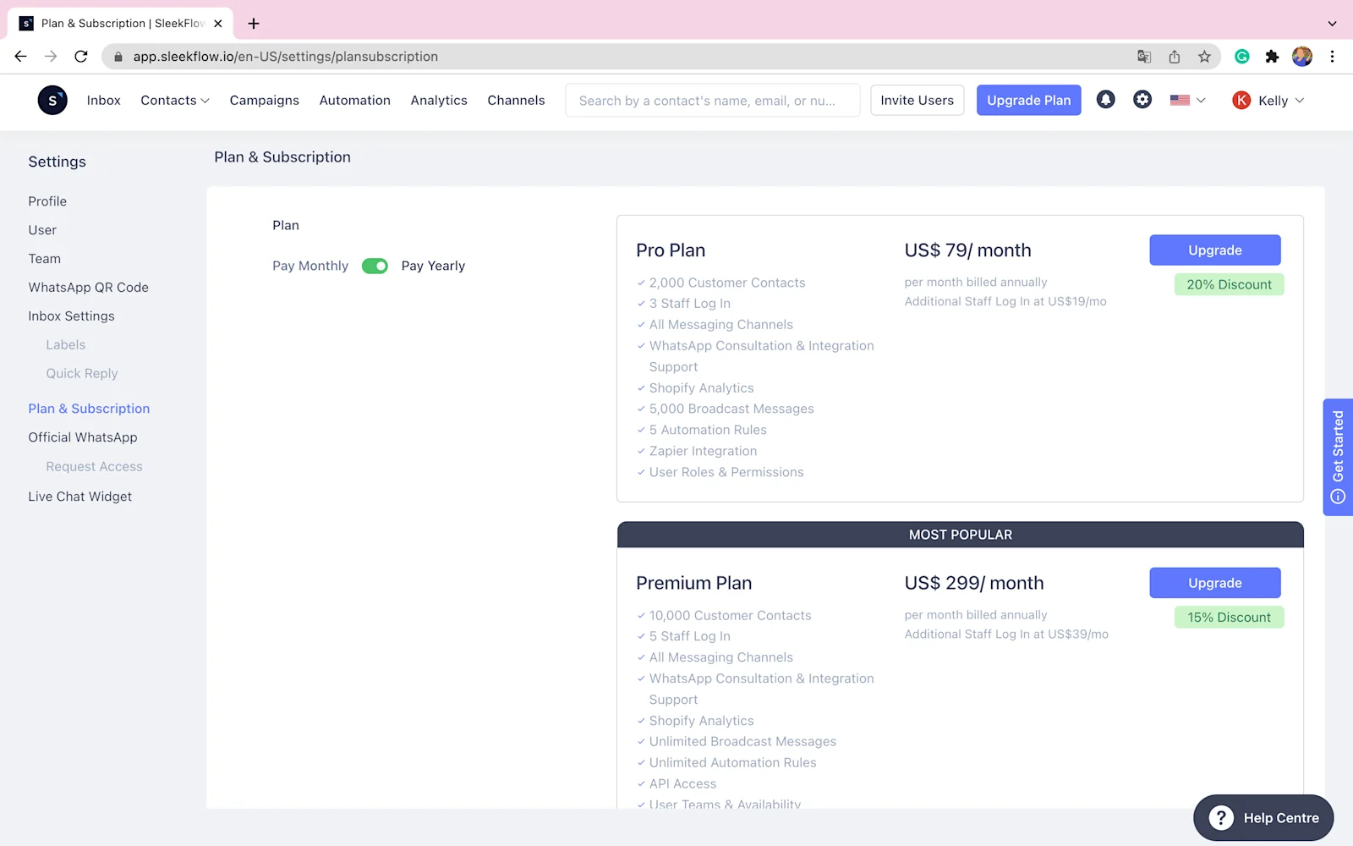Image resolution: width=1353 pixels, height=846 pixels.
Task: Click the MOST POPULAR banner
Action: click(961, 535)
